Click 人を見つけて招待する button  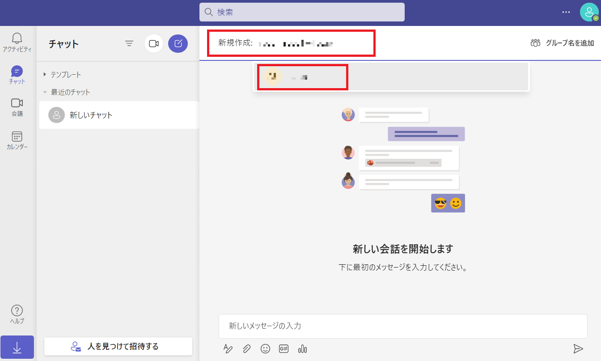(x=118, y=346)
